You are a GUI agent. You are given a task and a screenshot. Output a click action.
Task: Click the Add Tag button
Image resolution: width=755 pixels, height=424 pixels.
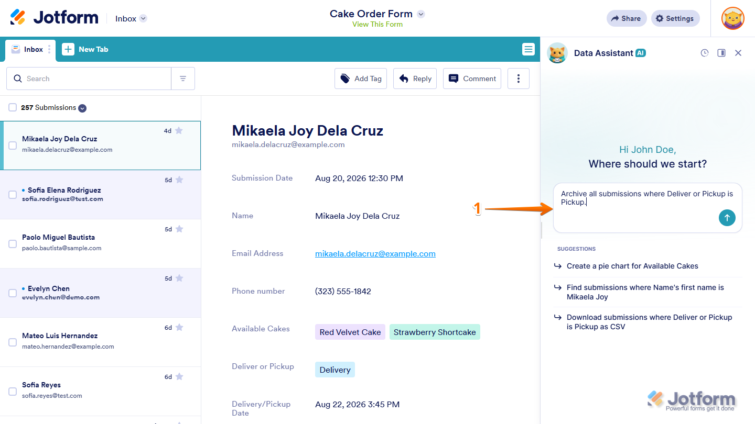point(361,79)
